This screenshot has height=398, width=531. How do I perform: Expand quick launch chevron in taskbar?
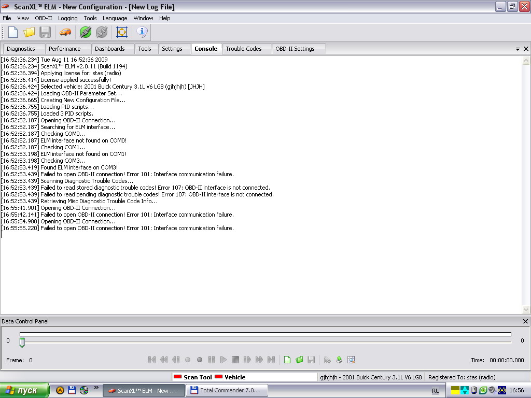96,388
